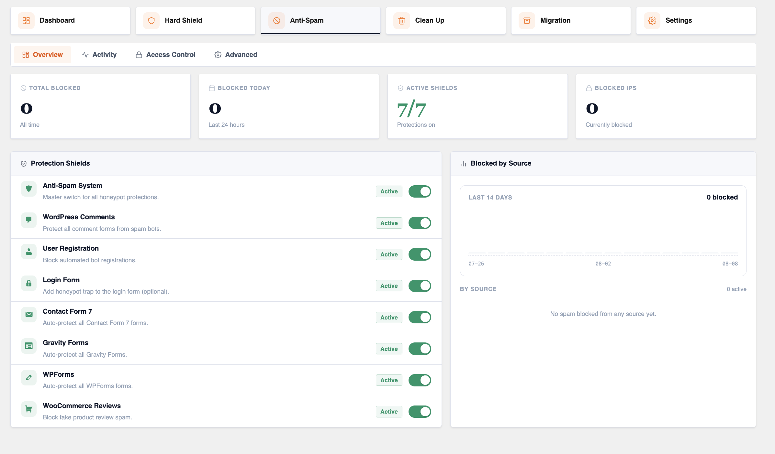The width and height of the screenshot is (775, 454).
Task: Click 'No spam blocked from any source yet.'
Action: tap(603, 314)
